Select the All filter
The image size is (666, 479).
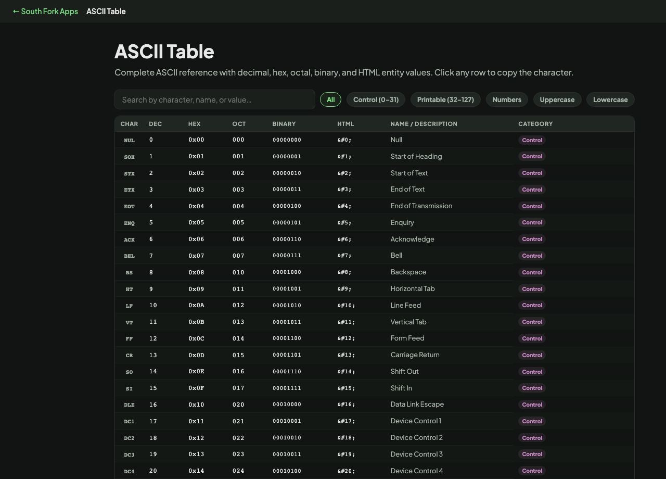(330, 99)
